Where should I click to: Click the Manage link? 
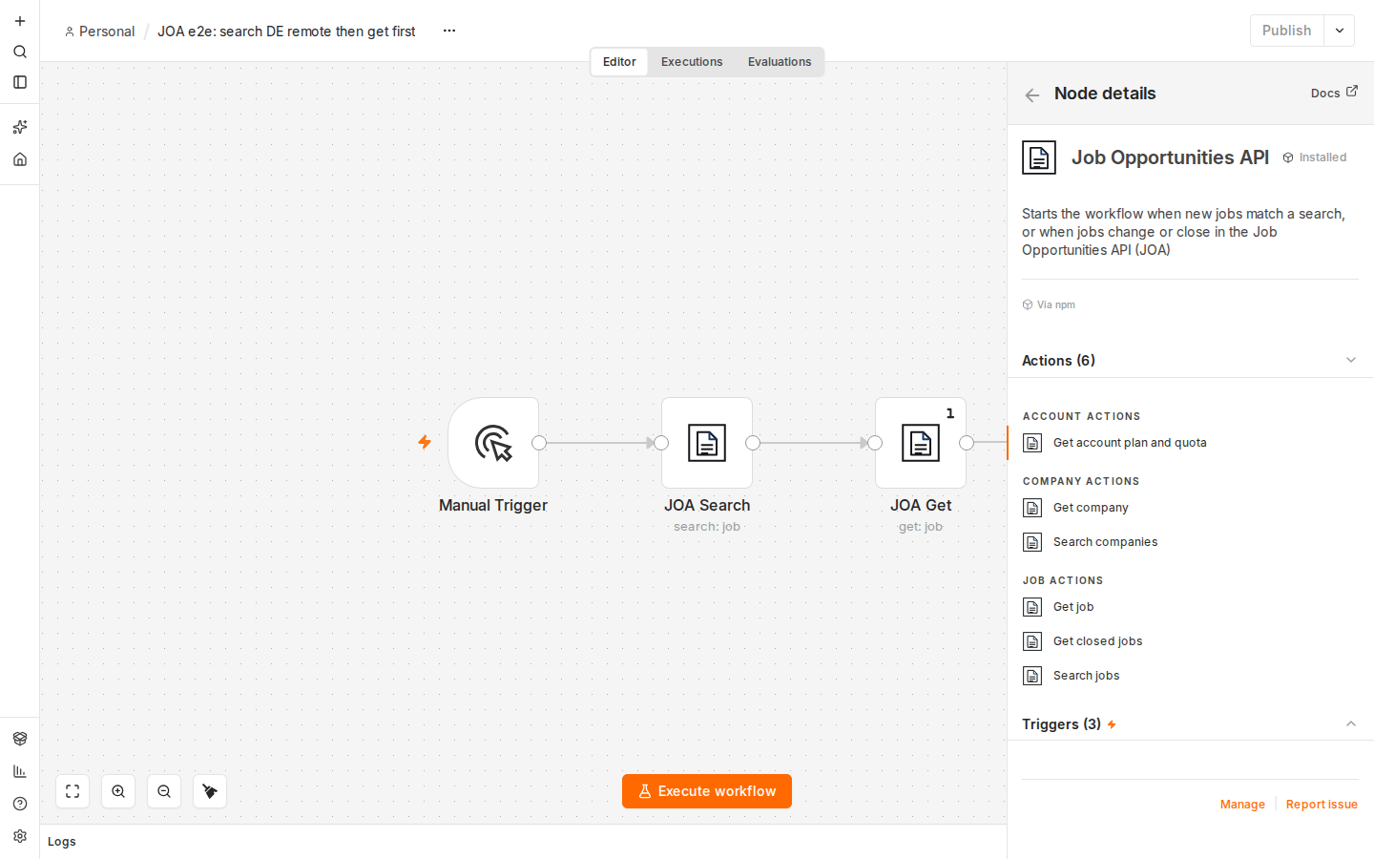click(1242, 805)
